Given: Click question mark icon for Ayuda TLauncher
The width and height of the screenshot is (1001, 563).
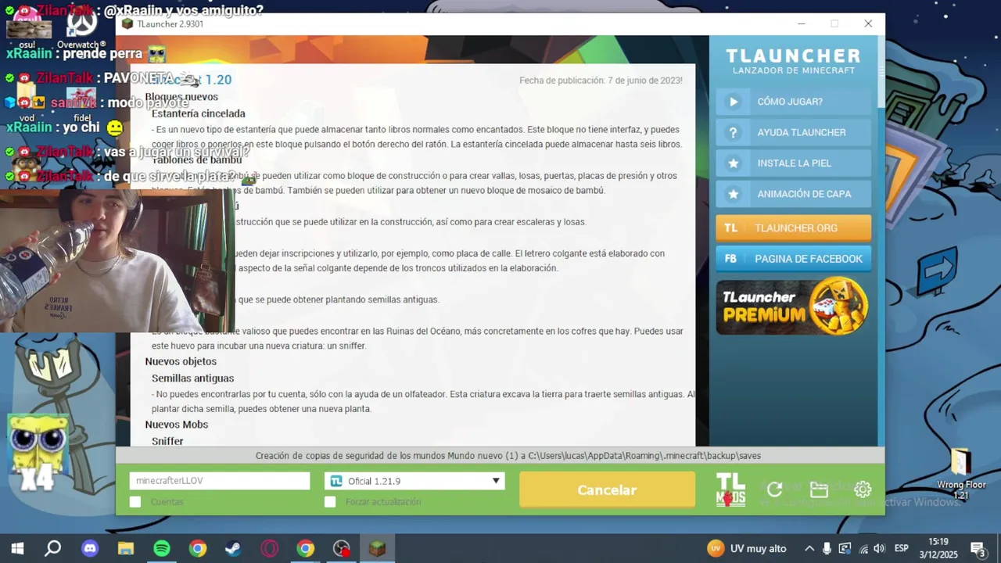Looking at the screenshot, I should [733, 132].
